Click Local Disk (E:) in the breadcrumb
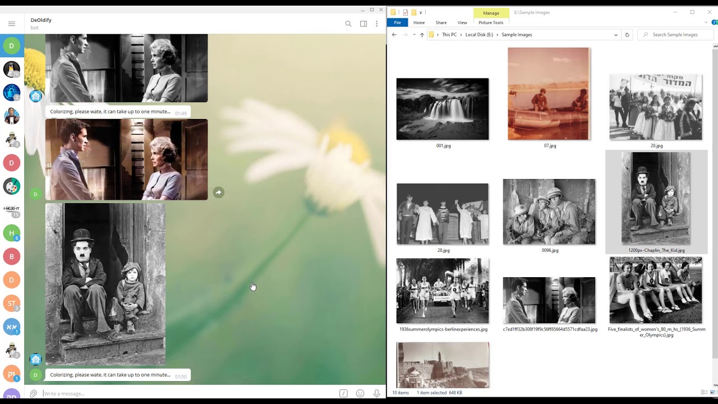 (479, 35)
